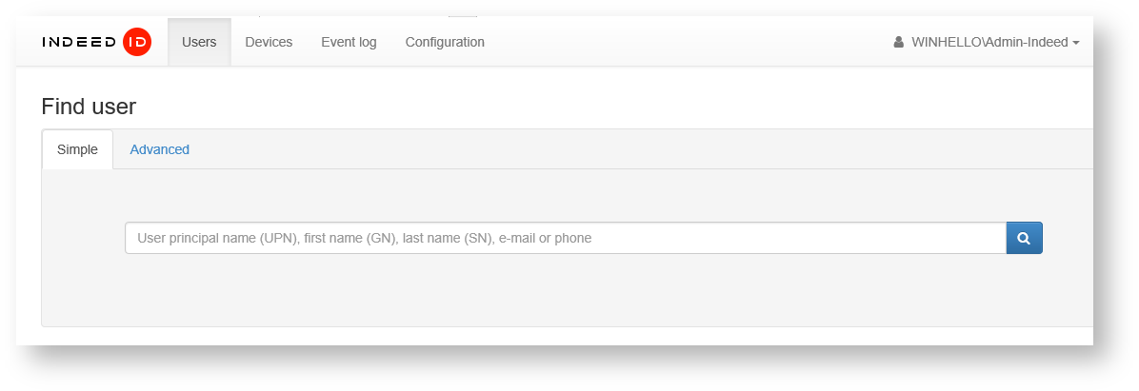The height and width of the screenshot is (391, 1139).
Task: Click blank navbar space right of Configuration
Action: pyautogui.click(x=686, y=42)
